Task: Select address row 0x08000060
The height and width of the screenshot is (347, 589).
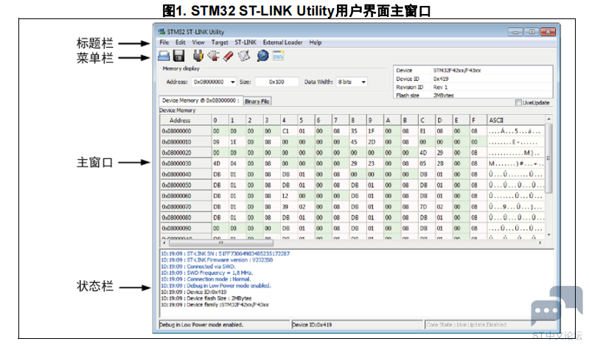Action: pos(186,196)
